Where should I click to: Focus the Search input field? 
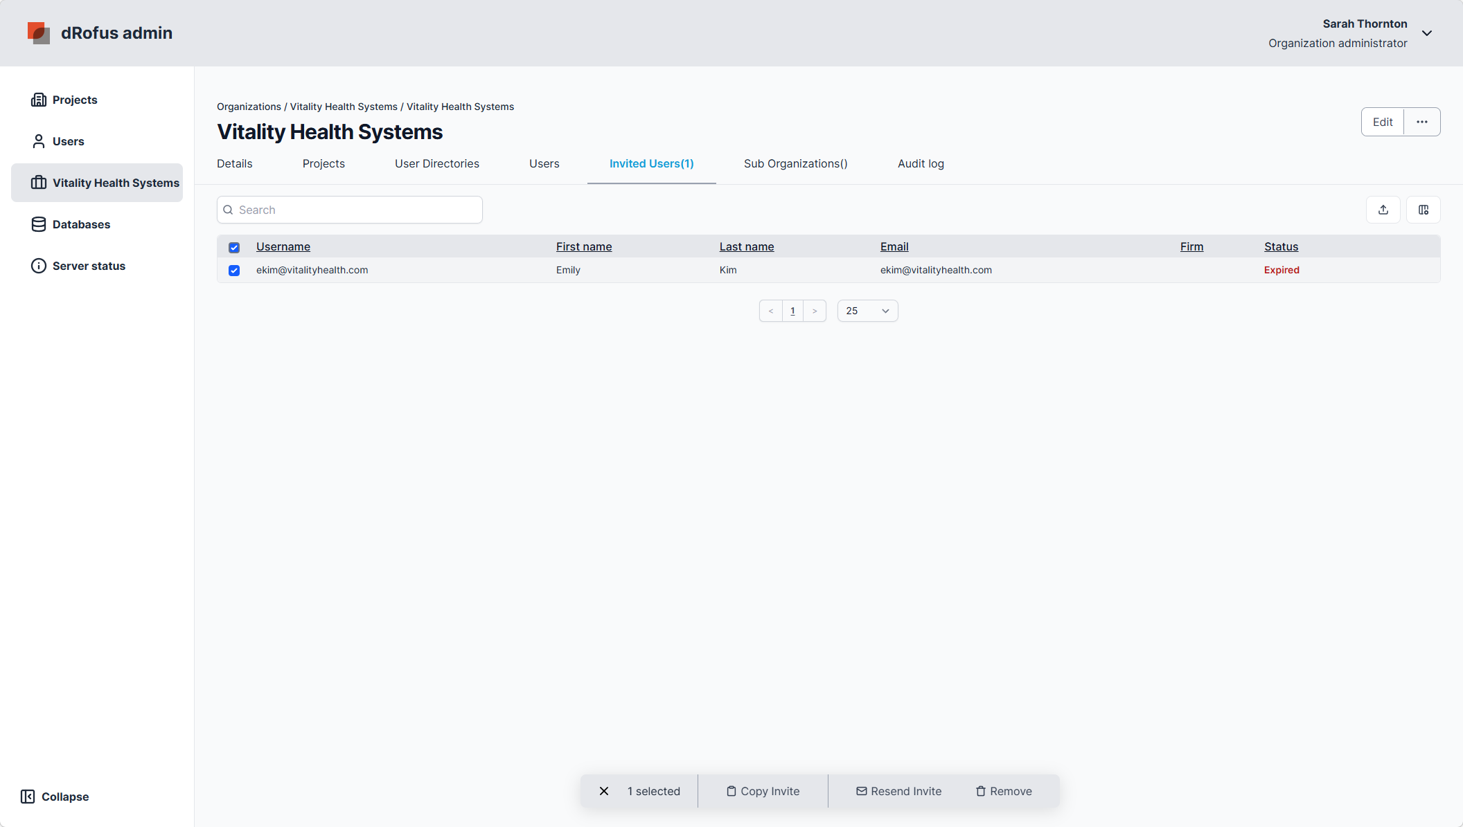[x=350, y=210]
